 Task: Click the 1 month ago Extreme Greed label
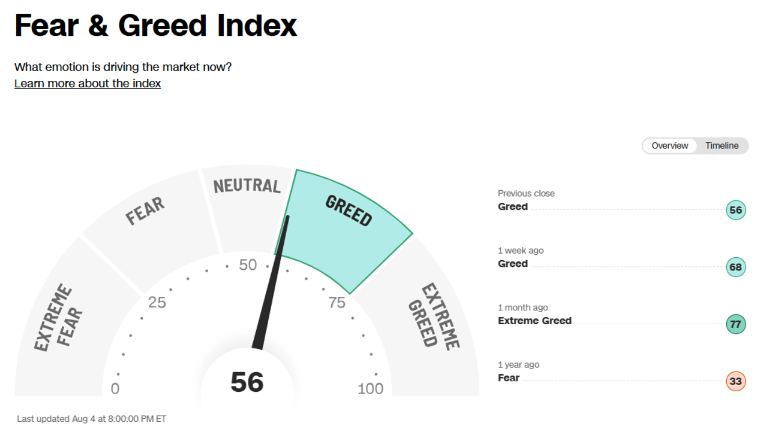[x=535, y=321]
